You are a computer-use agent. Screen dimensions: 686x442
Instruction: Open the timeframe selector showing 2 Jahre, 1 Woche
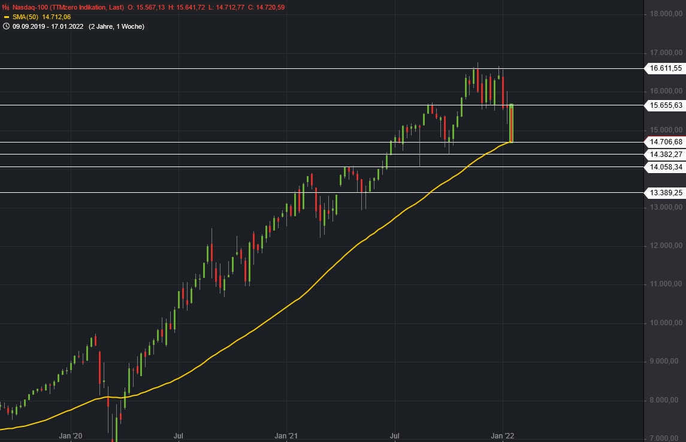click(x=117, y=26)
